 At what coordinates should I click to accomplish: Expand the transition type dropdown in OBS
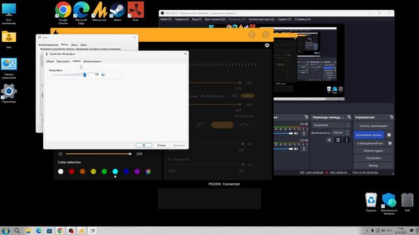[x=331, y=125]
